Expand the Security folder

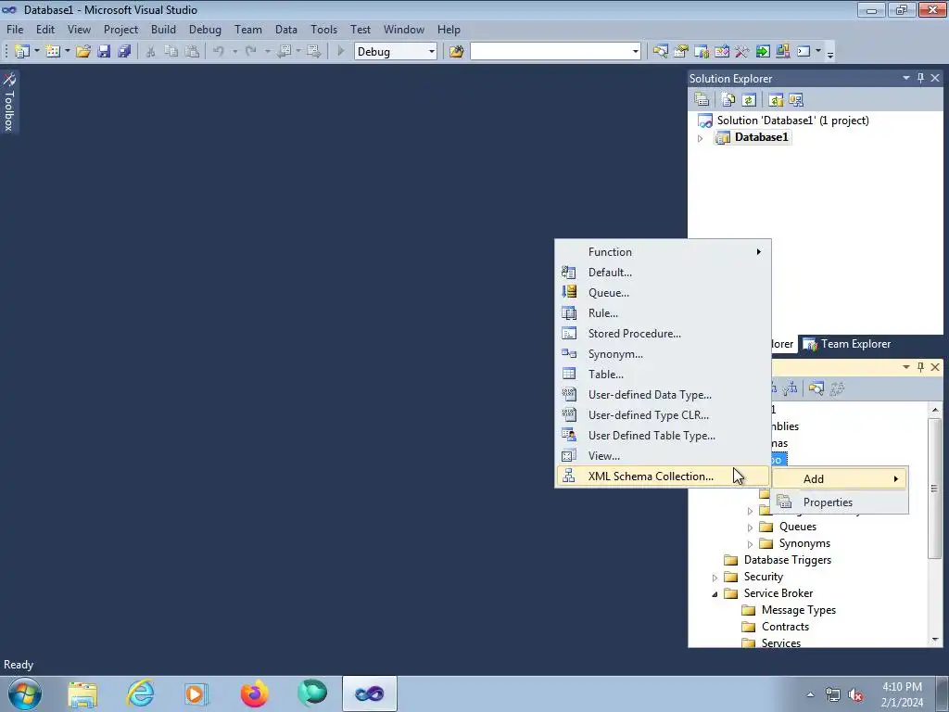715,578
